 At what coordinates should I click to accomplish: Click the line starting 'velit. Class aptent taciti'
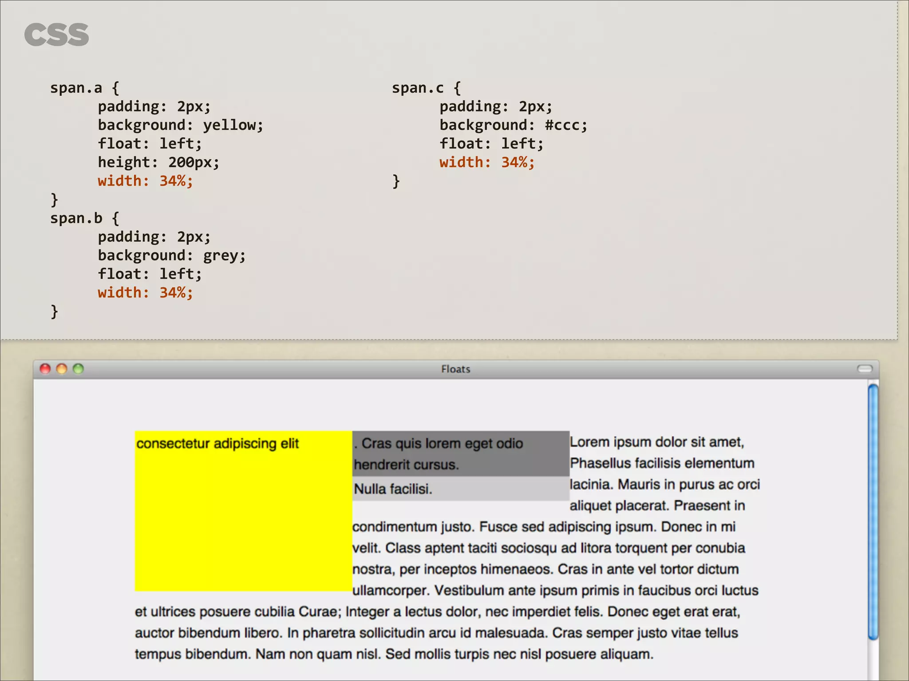tap(549, 548)
